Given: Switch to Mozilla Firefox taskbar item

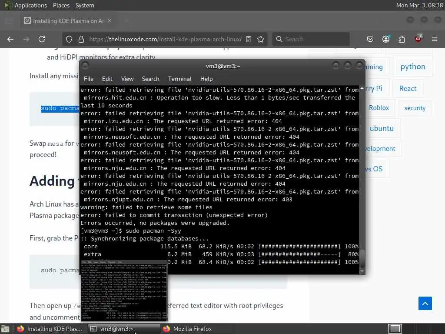Looking at the screenshot, I should (196, 329).
